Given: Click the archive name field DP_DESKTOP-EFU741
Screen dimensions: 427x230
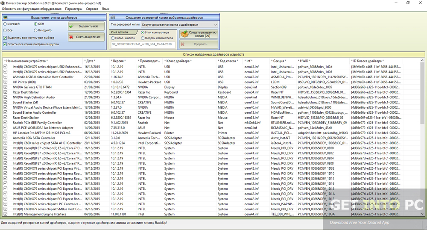Looking at the screenshot, I should [x=143, y=44].
